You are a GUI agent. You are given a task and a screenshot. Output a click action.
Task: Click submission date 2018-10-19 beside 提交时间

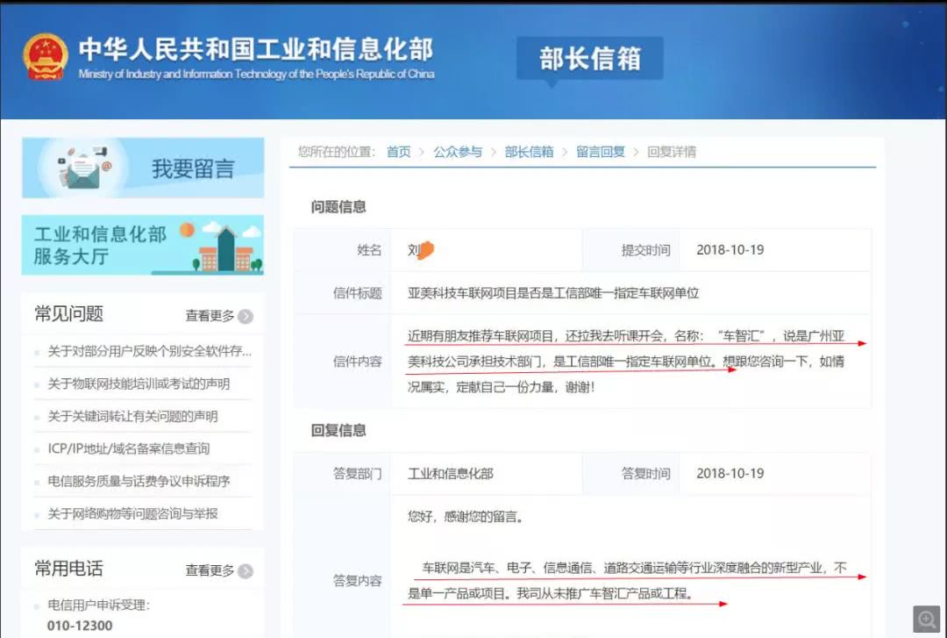coord(730,250)
